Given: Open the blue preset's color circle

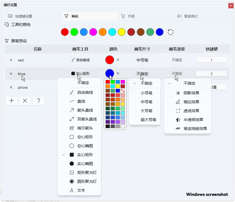Looking at the screenshot, I should 110,73.
